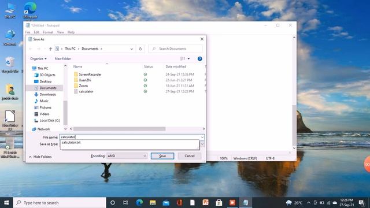Sort by Date modified column header

176,67
